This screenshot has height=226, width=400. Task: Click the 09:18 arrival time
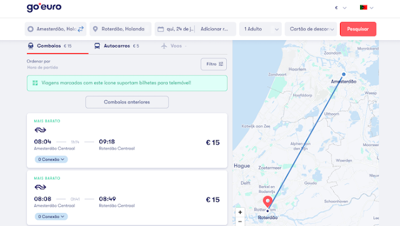pyautogui.click(x=107, y=142)
